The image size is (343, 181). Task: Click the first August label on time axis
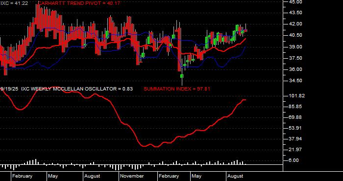pos(92,176)
